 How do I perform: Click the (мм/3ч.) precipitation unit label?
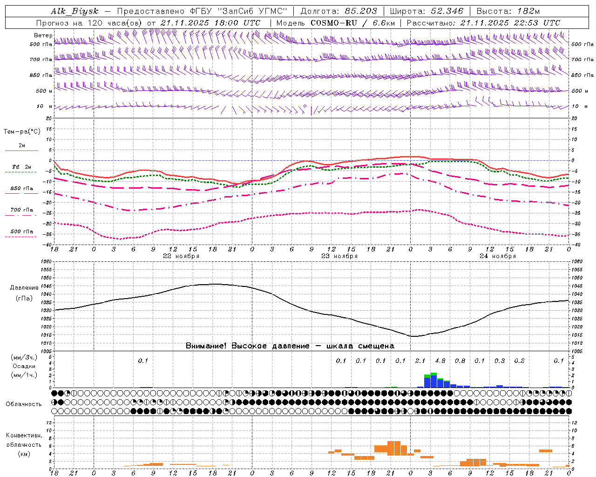[x=24, y=357]
